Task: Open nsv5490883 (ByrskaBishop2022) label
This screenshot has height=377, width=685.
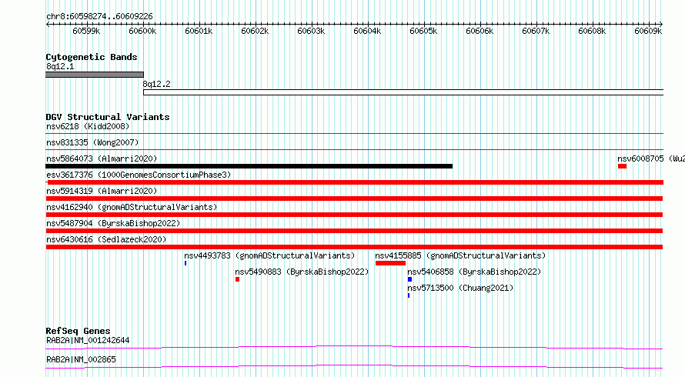Action: point(302,272)
